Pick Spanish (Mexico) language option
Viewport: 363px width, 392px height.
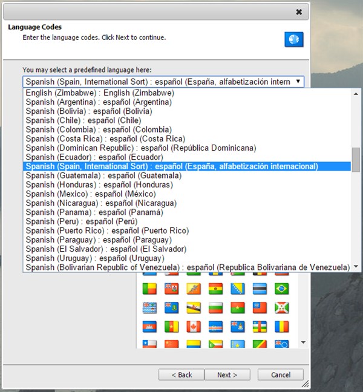pyautogui.click(x=187, y=194)
